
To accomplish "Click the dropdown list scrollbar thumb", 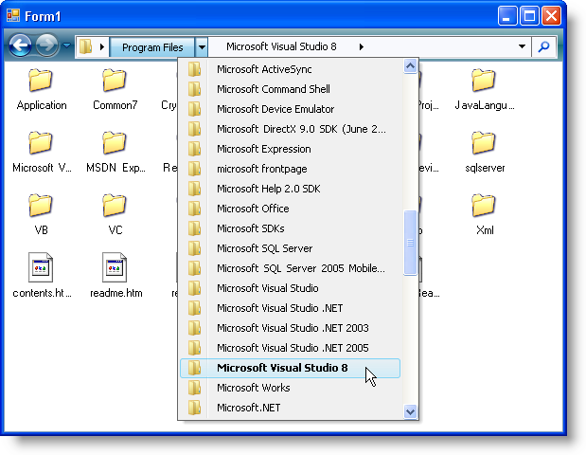I will coord(410,243).
